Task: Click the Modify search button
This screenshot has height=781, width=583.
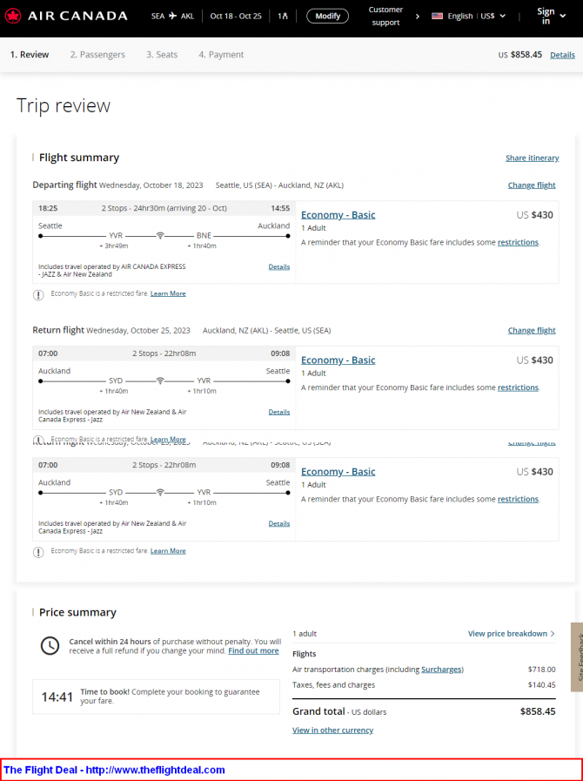Action: [x=327, y=16]
